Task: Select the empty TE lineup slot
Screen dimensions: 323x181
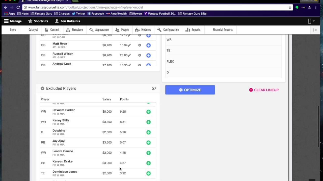Action: click(224, 51)
